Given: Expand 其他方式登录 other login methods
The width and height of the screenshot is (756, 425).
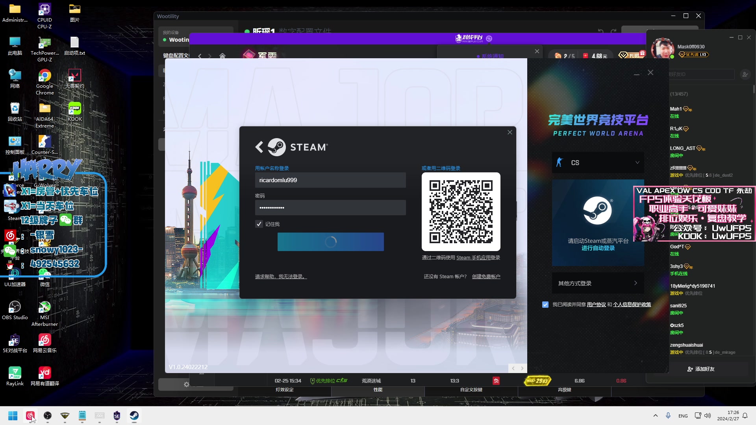Looking at the screenshot, I should (x=598, y=283).
